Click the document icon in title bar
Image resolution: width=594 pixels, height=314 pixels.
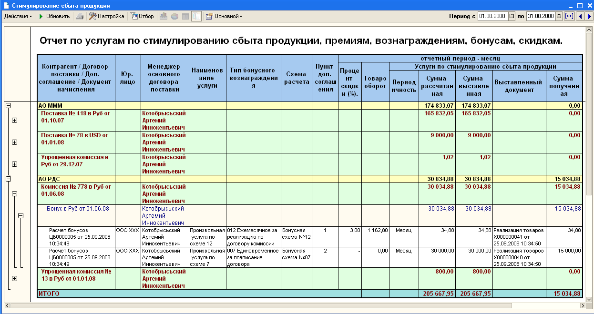point(6,5)
